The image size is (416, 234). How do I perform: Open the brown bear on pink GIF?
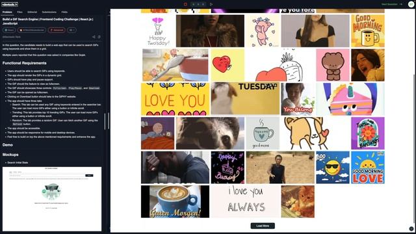(x=333, y=65)
